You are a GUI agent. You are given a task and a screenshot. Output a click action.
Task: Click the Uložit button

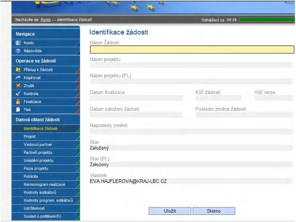170,211
